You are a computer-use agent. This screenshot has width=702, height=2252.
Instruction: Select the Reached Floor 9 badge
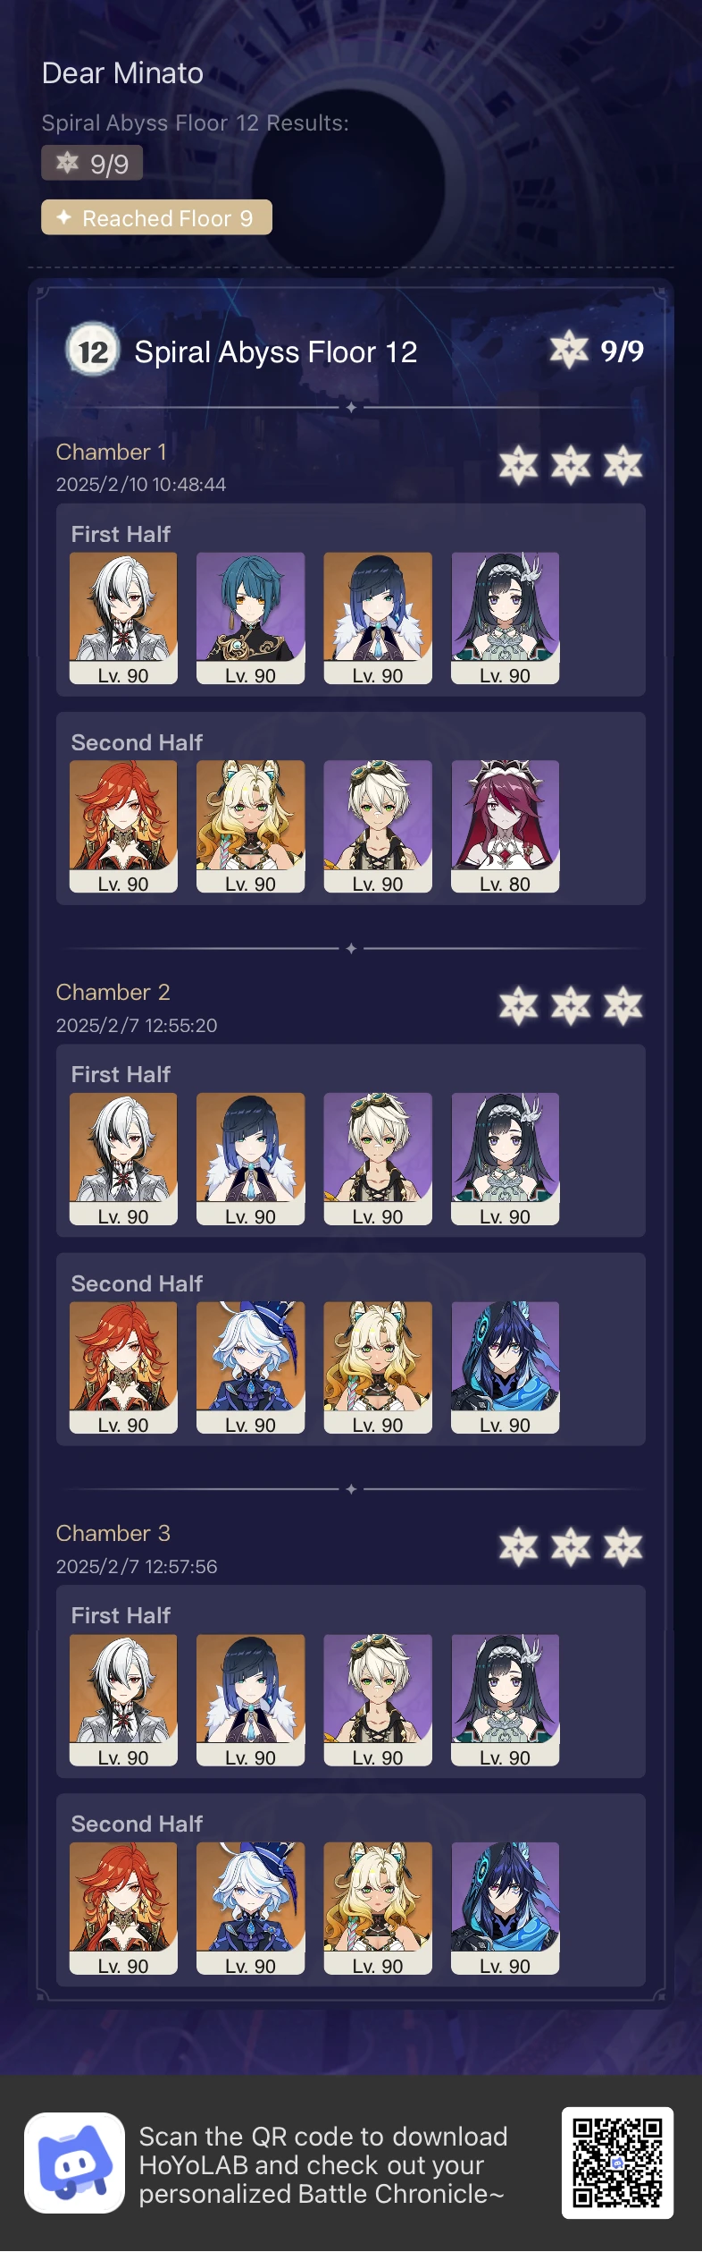(156, 217)
